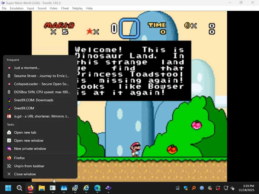Viewport: 259px width, 194px height.
Task: Choose Open new tab task
Action: click(40, 132)
